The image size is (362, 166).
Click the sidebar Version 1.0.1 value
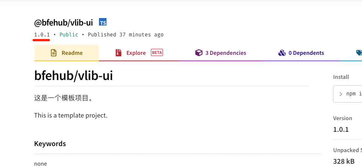(x=341, y=129)
